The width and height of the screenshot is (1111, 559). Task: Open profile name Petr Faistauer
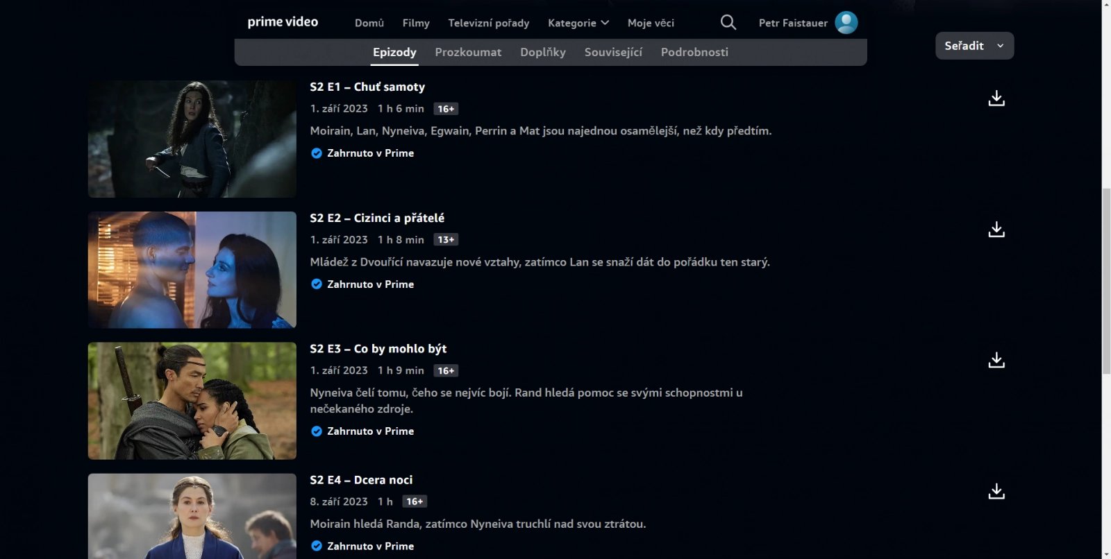pyautogui.click(x=793, y=23)
